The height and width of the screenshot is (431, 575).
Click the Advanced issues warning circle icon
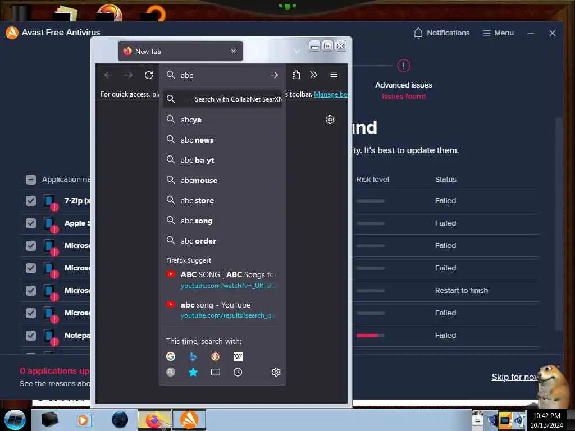(404, 66)
